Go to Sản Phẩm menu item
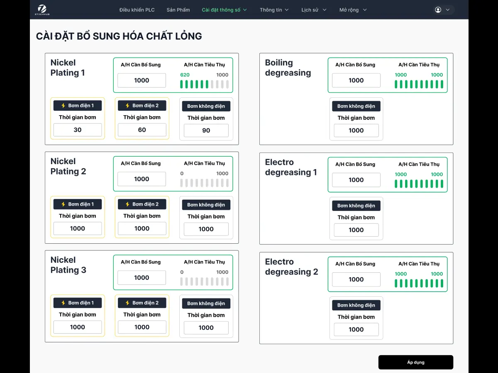Image resolution: width=498 pixels, height=373 pixels. 178,10
